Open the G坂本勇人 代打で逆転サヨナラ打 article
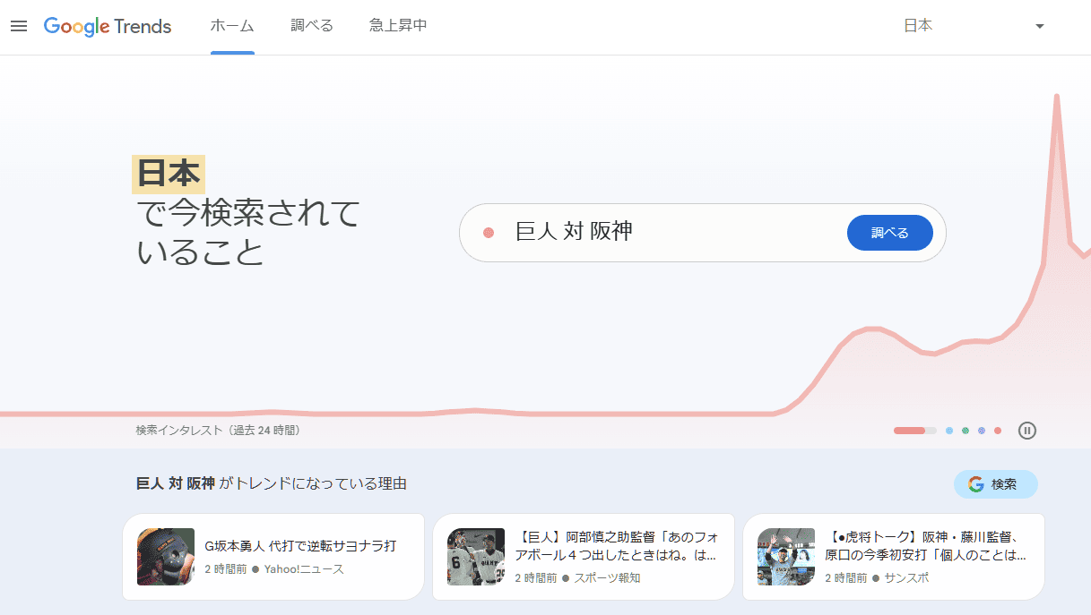The width and height of the screenshot is (1091, 615). [x=299, y=546]
